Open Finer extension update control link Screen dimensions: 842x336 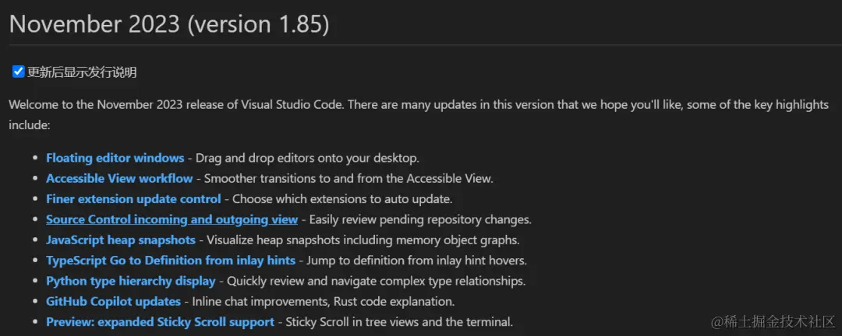pos(133,199)
